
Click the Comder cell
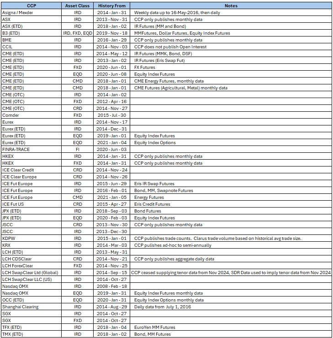click(32, 115)
